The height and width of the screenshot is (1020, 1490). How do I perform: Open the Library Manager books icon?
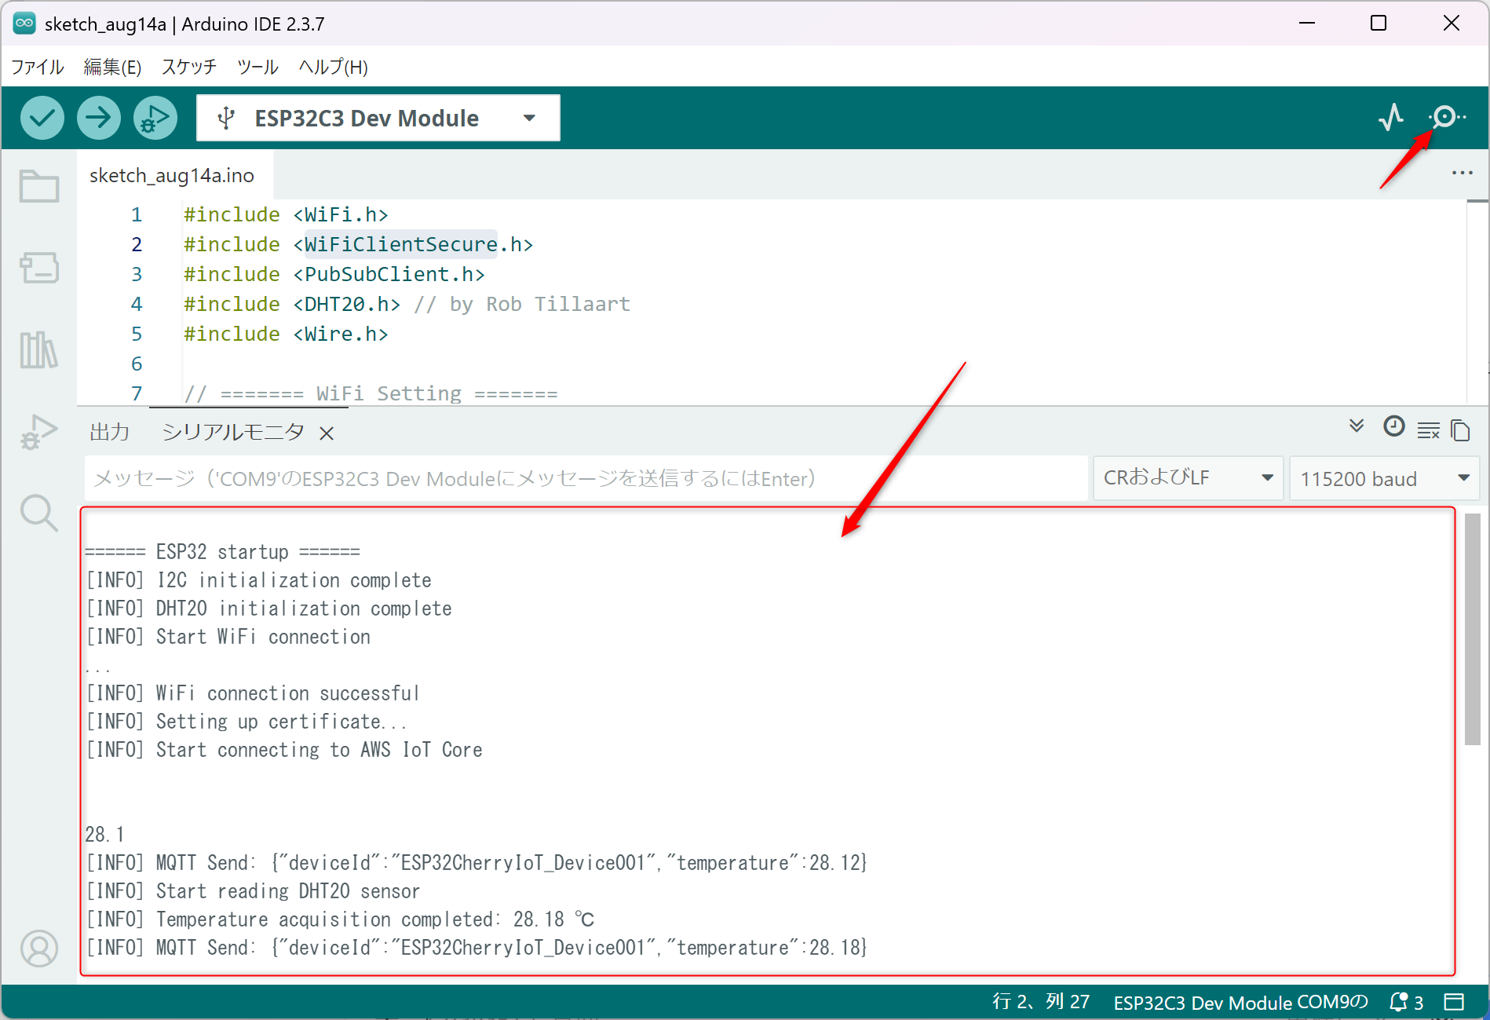click(39, 349)
